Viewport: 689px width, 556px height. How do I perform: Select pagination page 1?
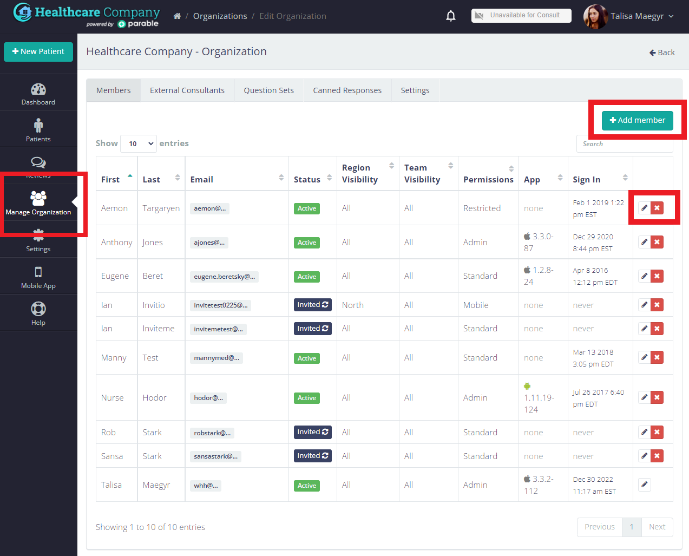coord(632,527)
